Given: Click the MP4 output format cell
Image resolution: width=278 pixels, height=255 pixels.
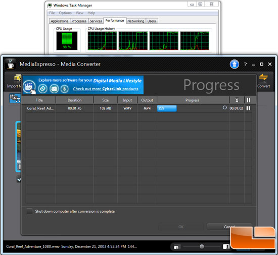Looking at the screenshot, I should tap(147, 108).
